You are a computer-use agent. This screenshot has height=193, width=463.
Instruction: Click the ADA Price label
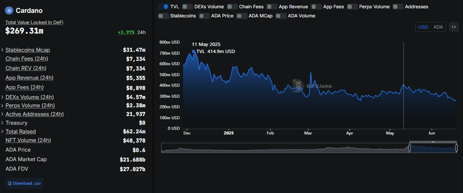pyautogui.click(x=18, y=150)
